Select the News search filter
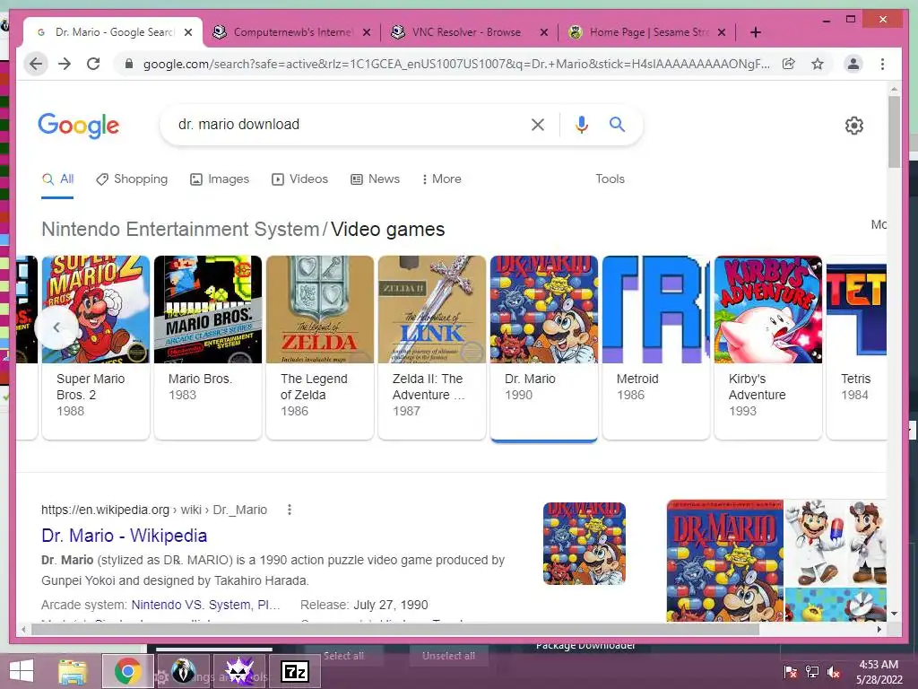Image resolution: width=918 pixels, height=689 pixels. pyautogui.click(x=375, y=179)
